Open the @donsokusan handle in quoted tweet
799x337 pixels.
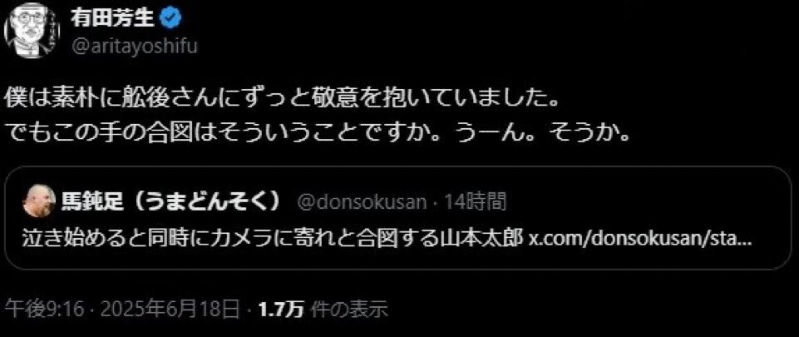pos(362,202)
